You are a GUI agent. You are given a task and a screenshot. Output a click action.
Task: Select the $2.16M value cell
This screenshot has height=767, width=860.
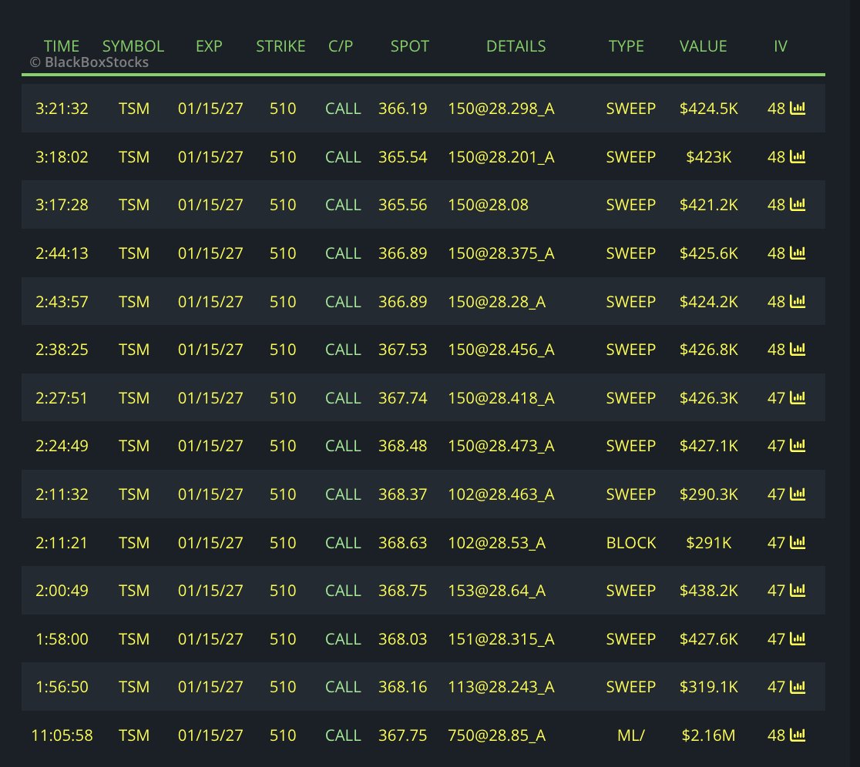point(708,735)
